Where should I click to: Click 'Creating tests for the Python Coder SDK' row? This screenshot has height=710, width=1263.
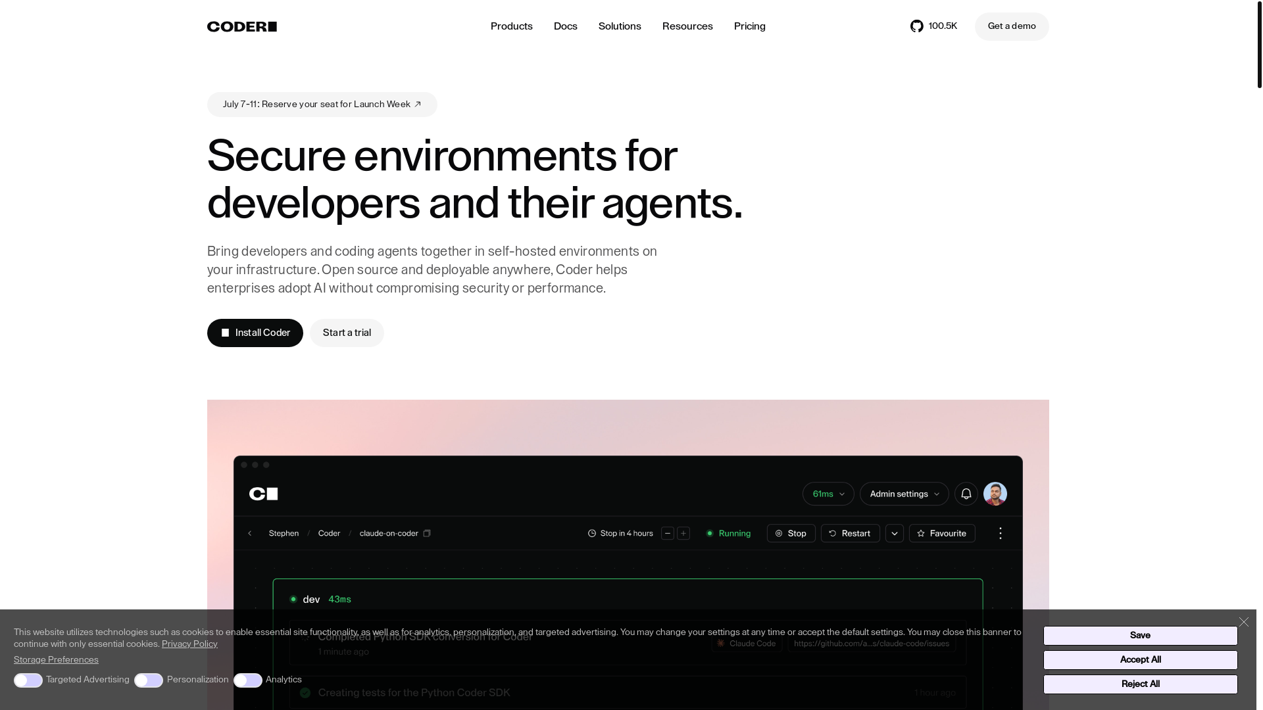[628, 692]
